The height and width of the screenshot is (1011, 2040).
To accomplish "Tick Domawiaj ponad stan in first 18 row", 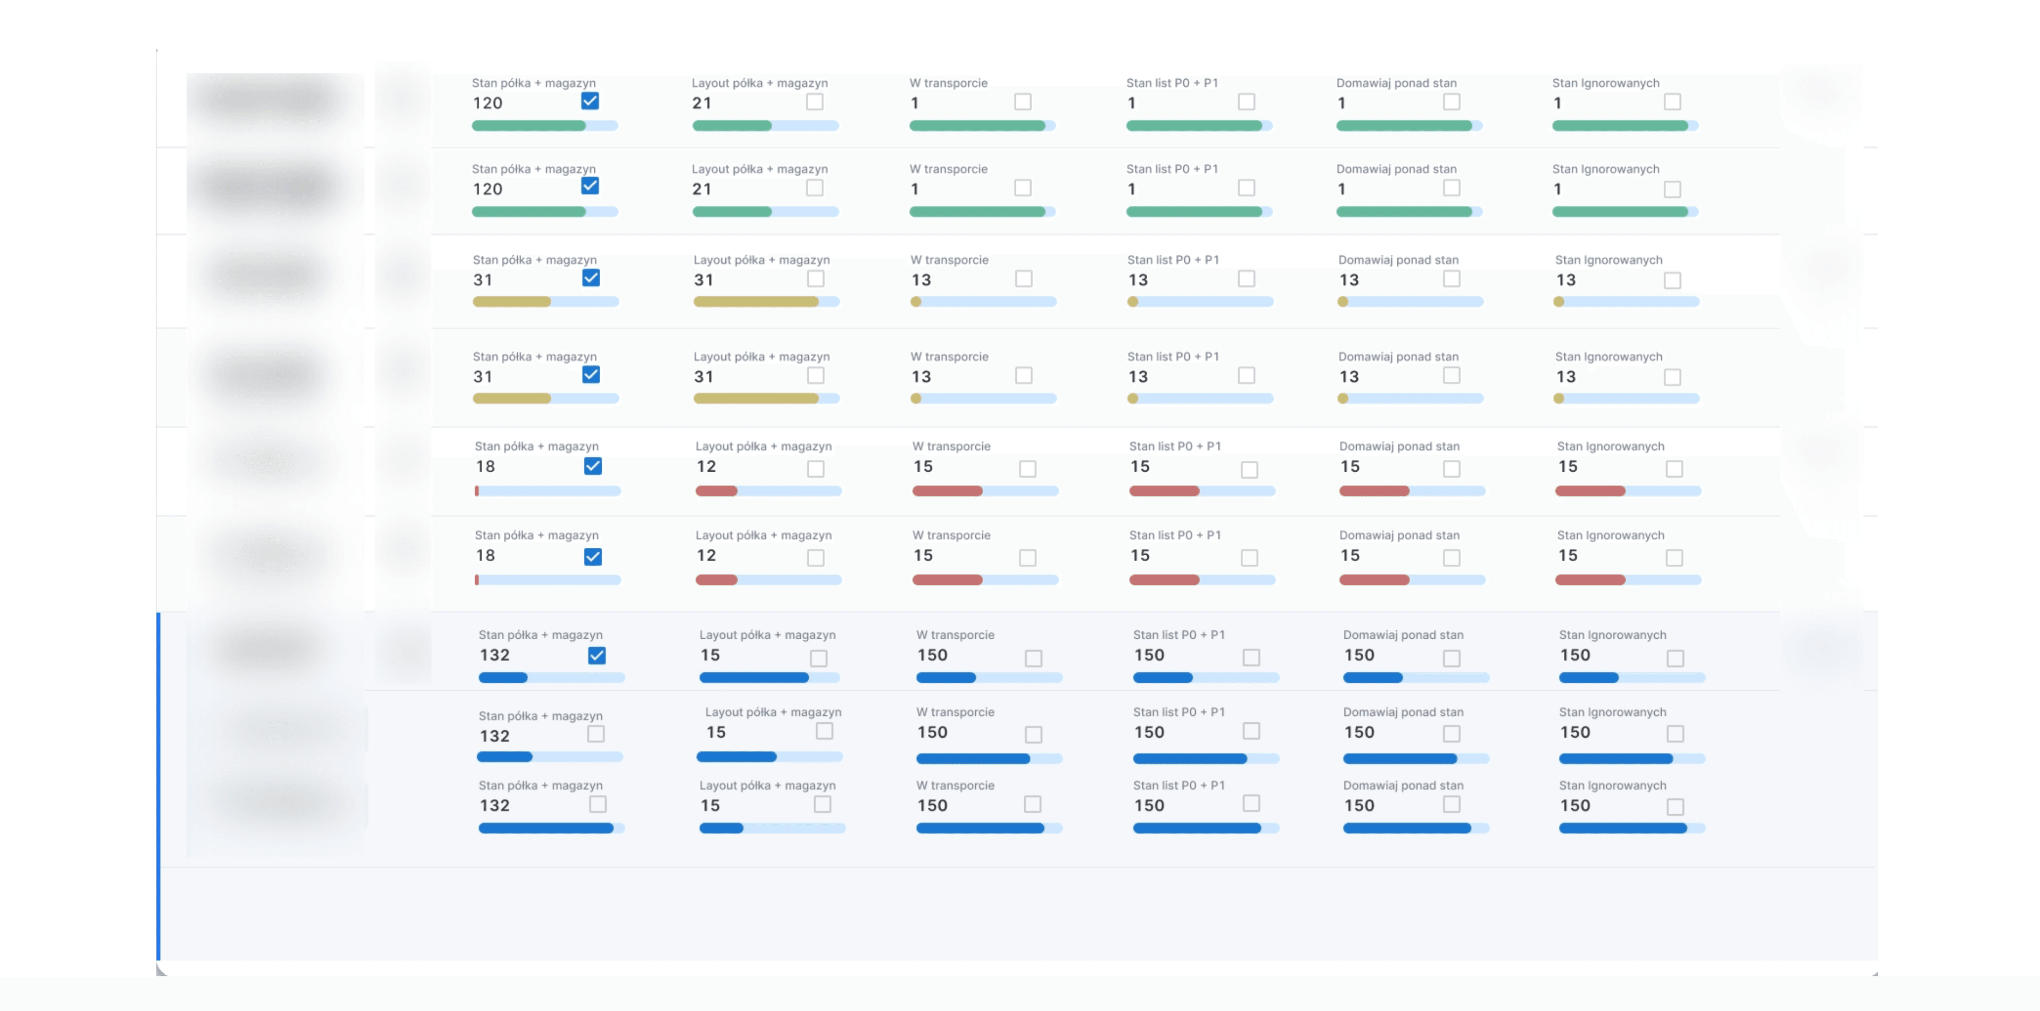I will pyautogui.click(x=1452, y=469).
